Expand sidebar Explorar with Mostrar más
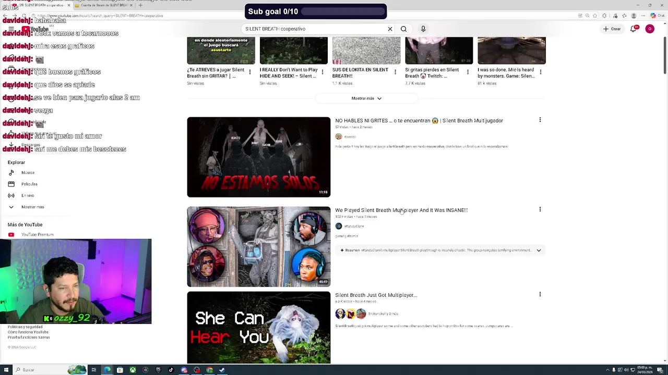668x375 pixels. click(x=32, y=207)
